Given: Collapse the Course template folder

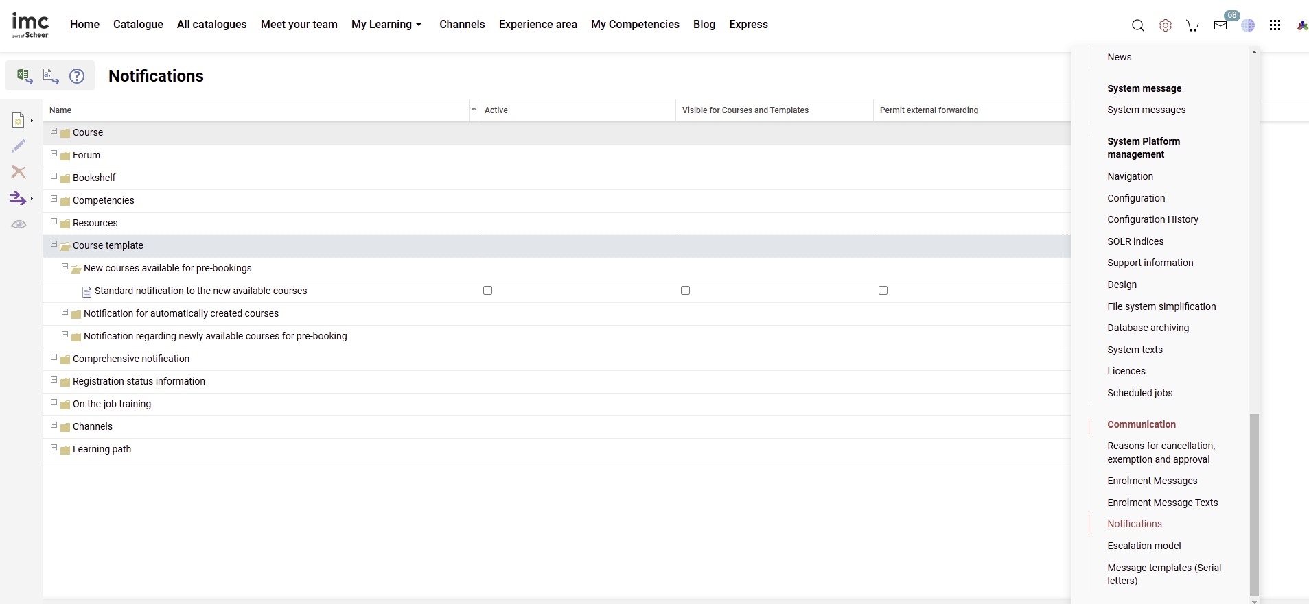Looking at the screenshot, I should point(54,244).
